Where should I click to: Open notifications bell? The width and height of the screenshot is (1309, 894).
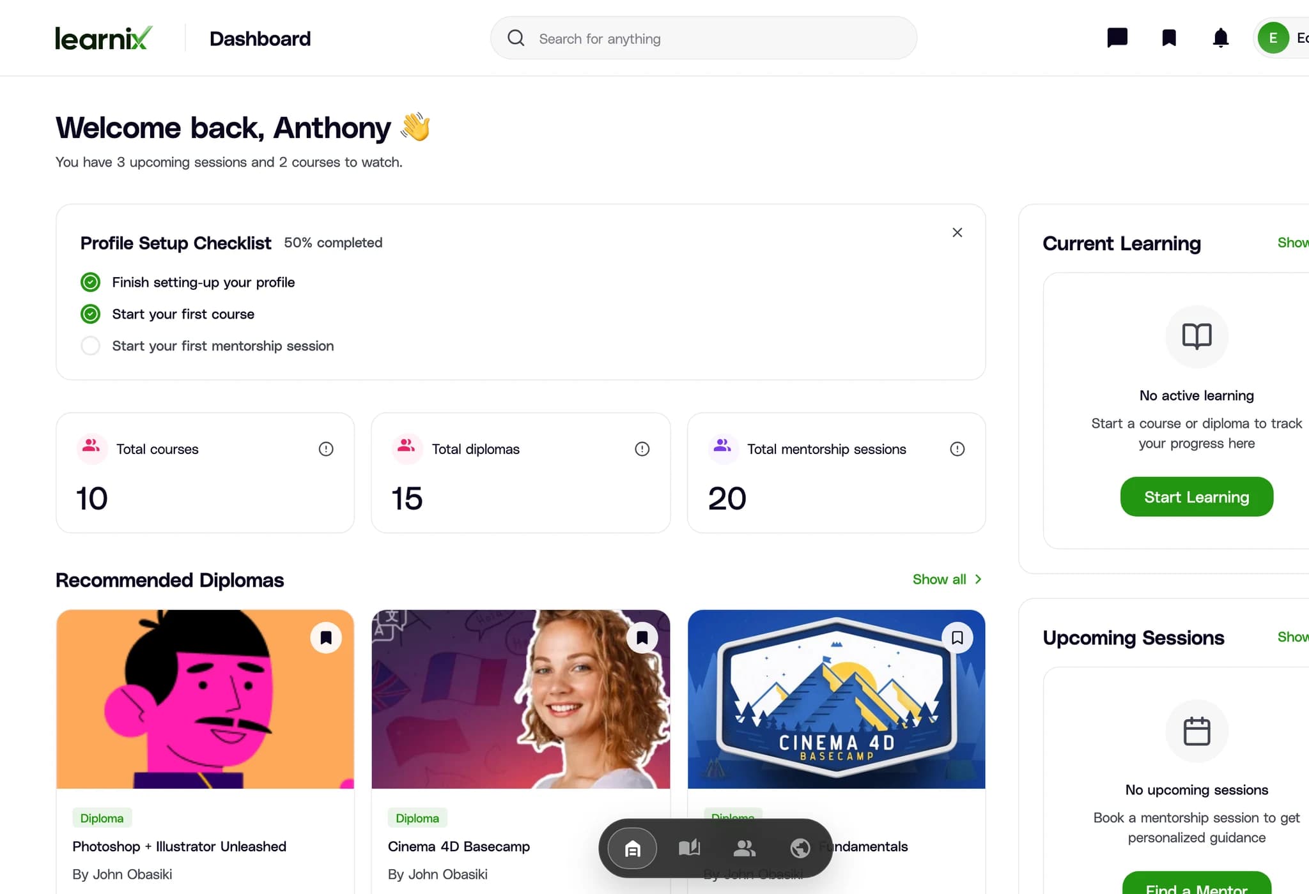(1220, 38)
